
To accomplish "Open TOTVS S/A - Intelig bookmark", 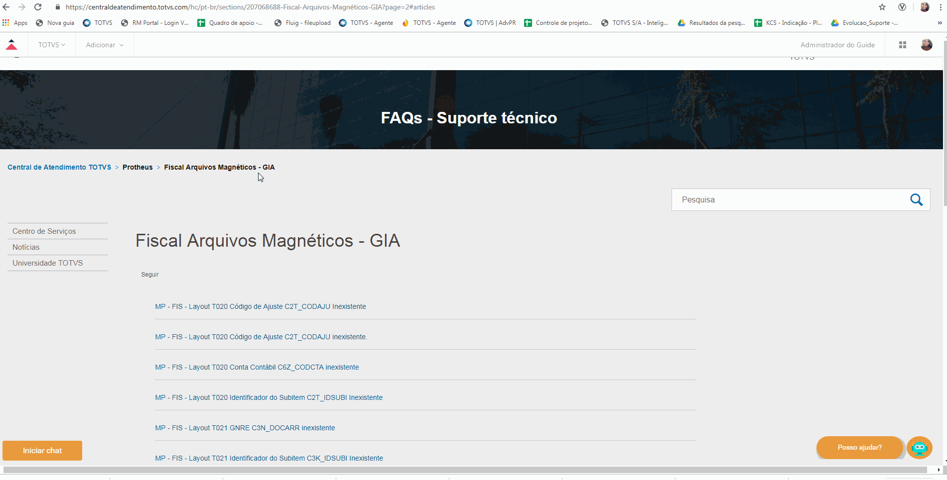I will tap(635, 23).
